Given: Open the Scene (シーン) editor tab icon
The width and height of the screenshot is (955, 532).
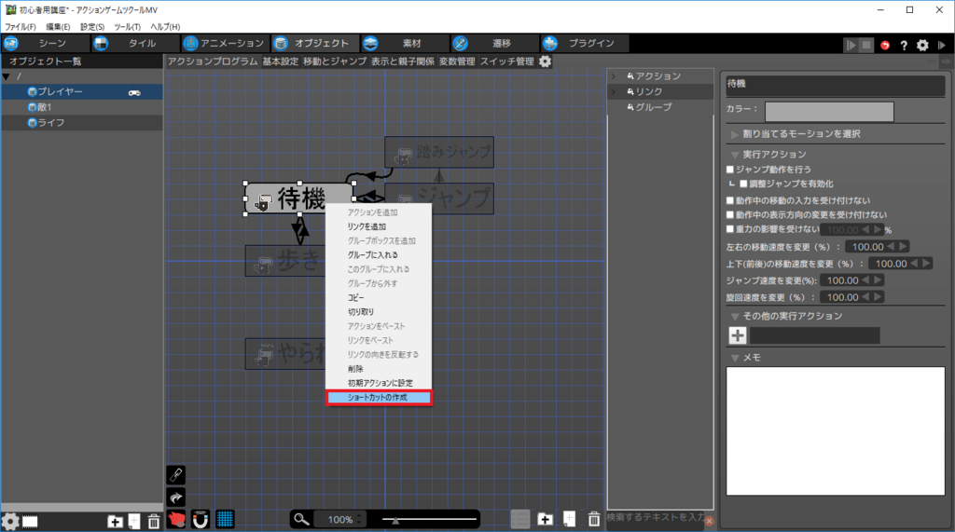Looking at the screenshot, I should [x=11, y=43].
